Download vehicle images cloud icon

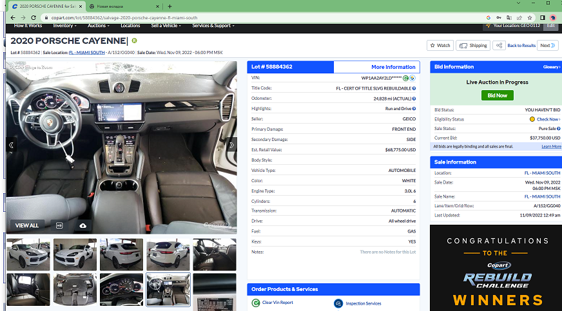(x=82, y=225)
